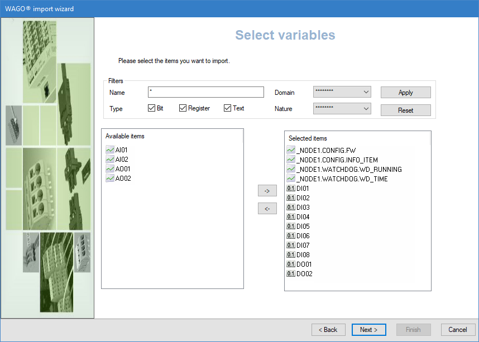Click into the Name filter text field
The image size is (479, 342).
coord(205,93)
